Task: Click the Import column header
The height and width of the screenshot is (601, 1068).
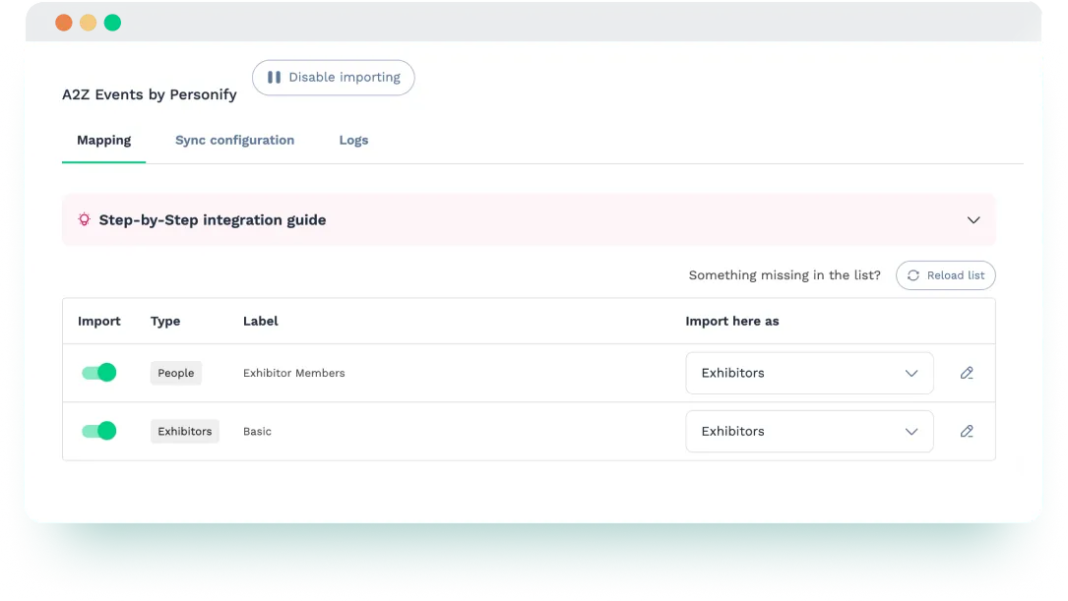Action: point(98,322)
